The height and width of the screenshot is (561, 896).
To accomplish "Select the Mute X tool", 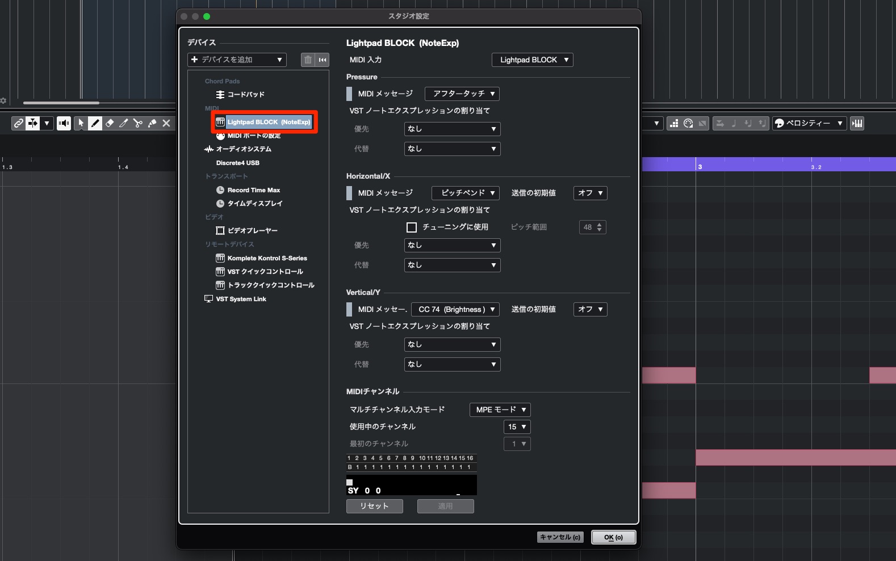I will tap(166, 123).
